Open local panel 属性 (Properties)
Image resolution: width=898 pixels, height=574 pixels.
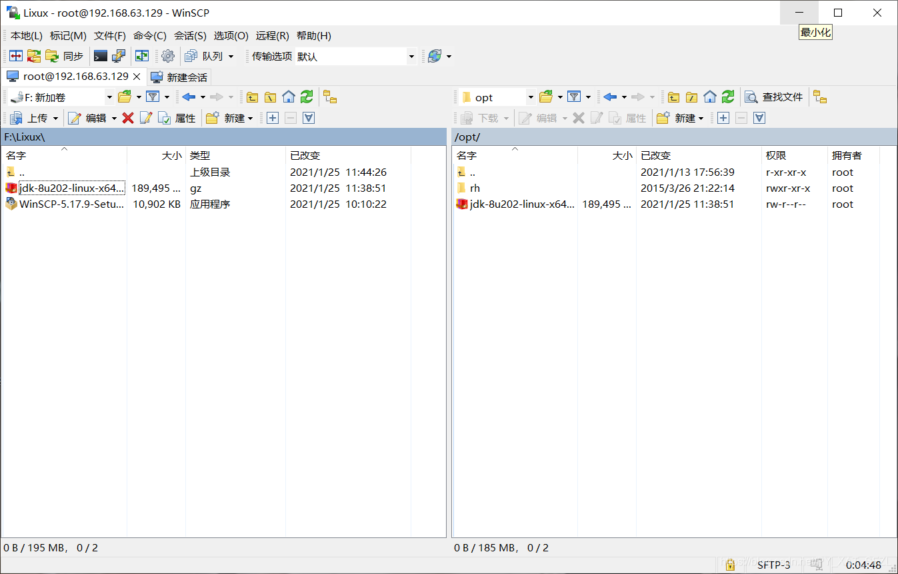177,118
